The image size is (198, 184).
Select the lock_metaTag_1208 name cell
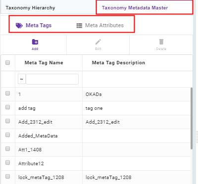49,178
